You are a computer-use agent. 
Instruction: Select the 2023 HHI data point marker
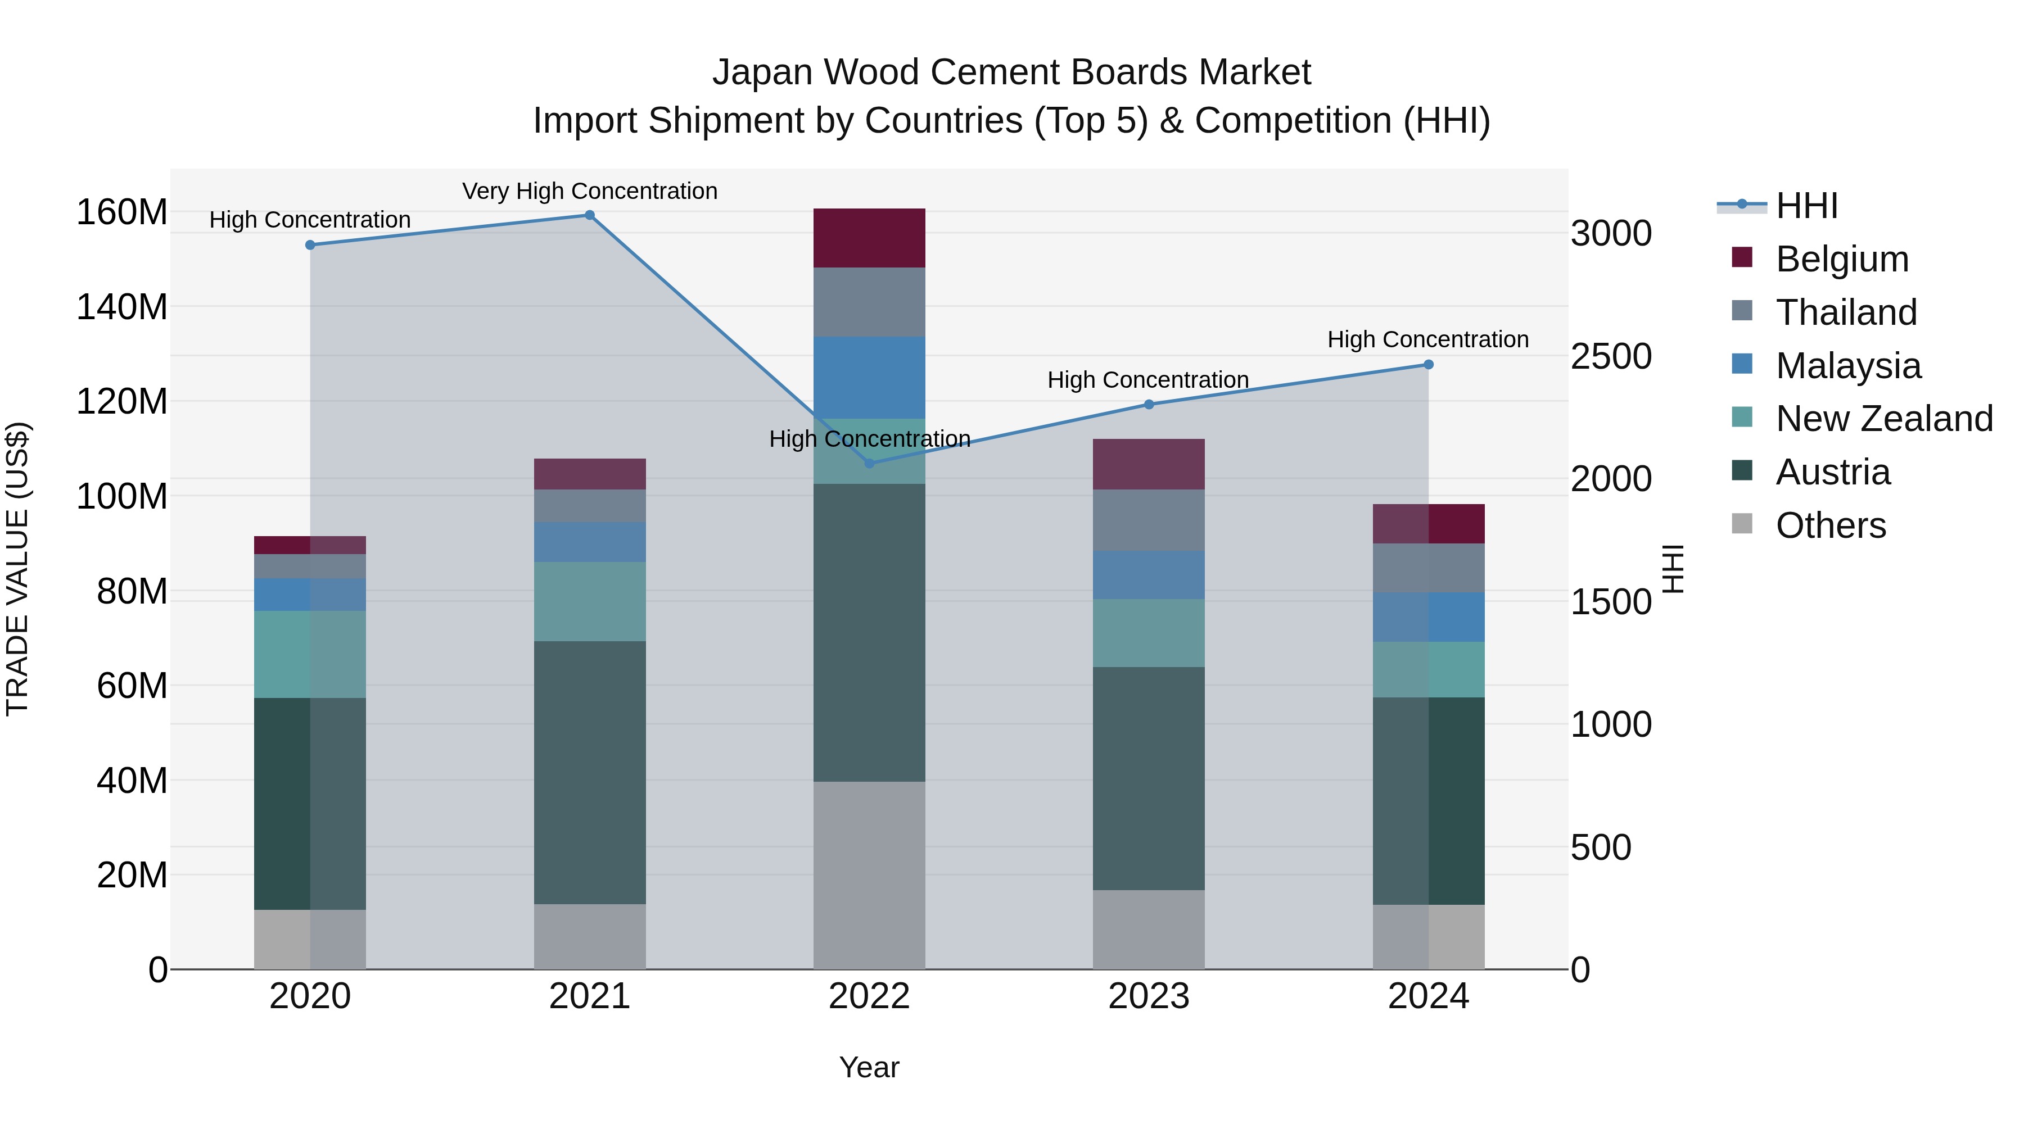tap(1149, 405)
